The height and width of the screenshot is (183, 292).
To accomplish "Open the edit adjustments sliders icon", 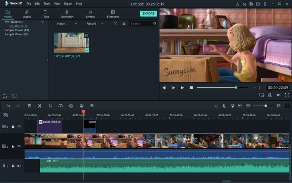I will (92, 106).
